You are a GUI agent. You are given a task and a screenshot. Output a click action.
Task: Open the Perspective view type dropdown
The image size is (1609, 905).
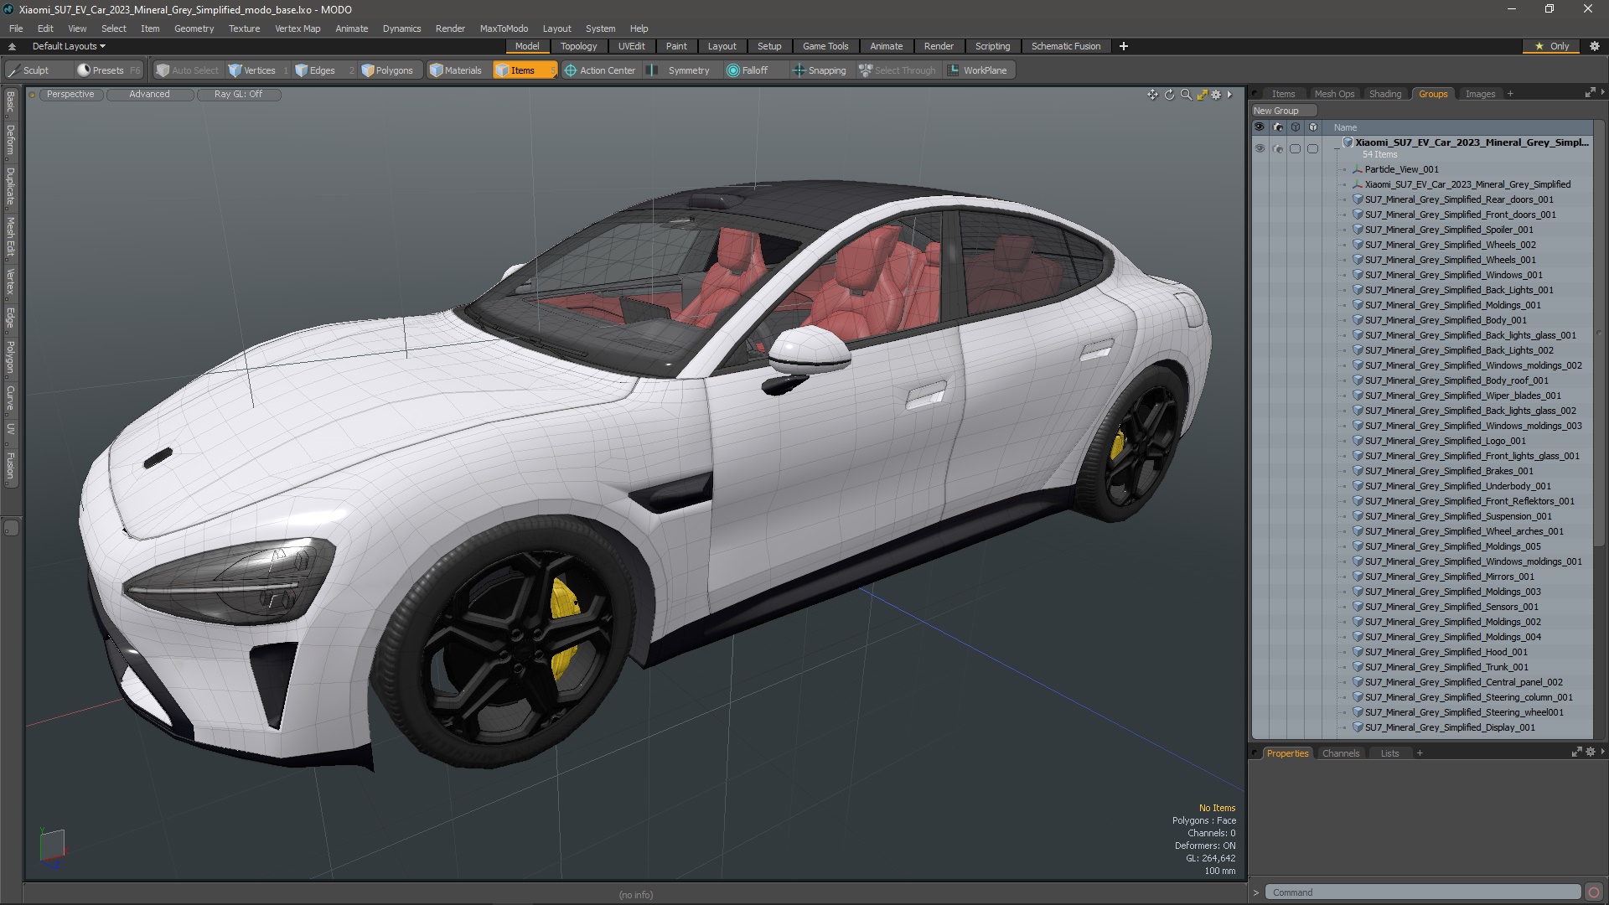(70, 95)
